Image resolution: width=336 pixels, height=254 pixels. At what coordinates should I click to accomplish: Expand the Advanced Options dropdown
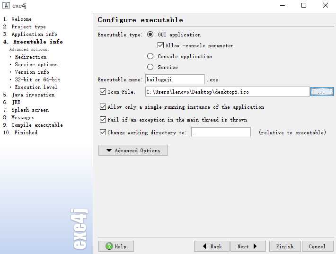tap(133, 150)
